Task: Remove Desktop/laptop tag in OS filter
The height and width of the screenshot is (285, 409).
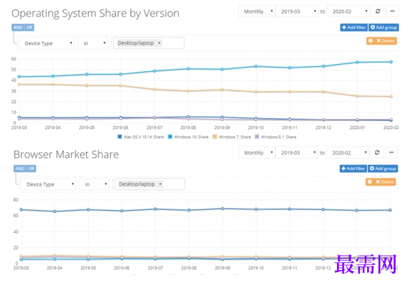Action: pos(159,43)
